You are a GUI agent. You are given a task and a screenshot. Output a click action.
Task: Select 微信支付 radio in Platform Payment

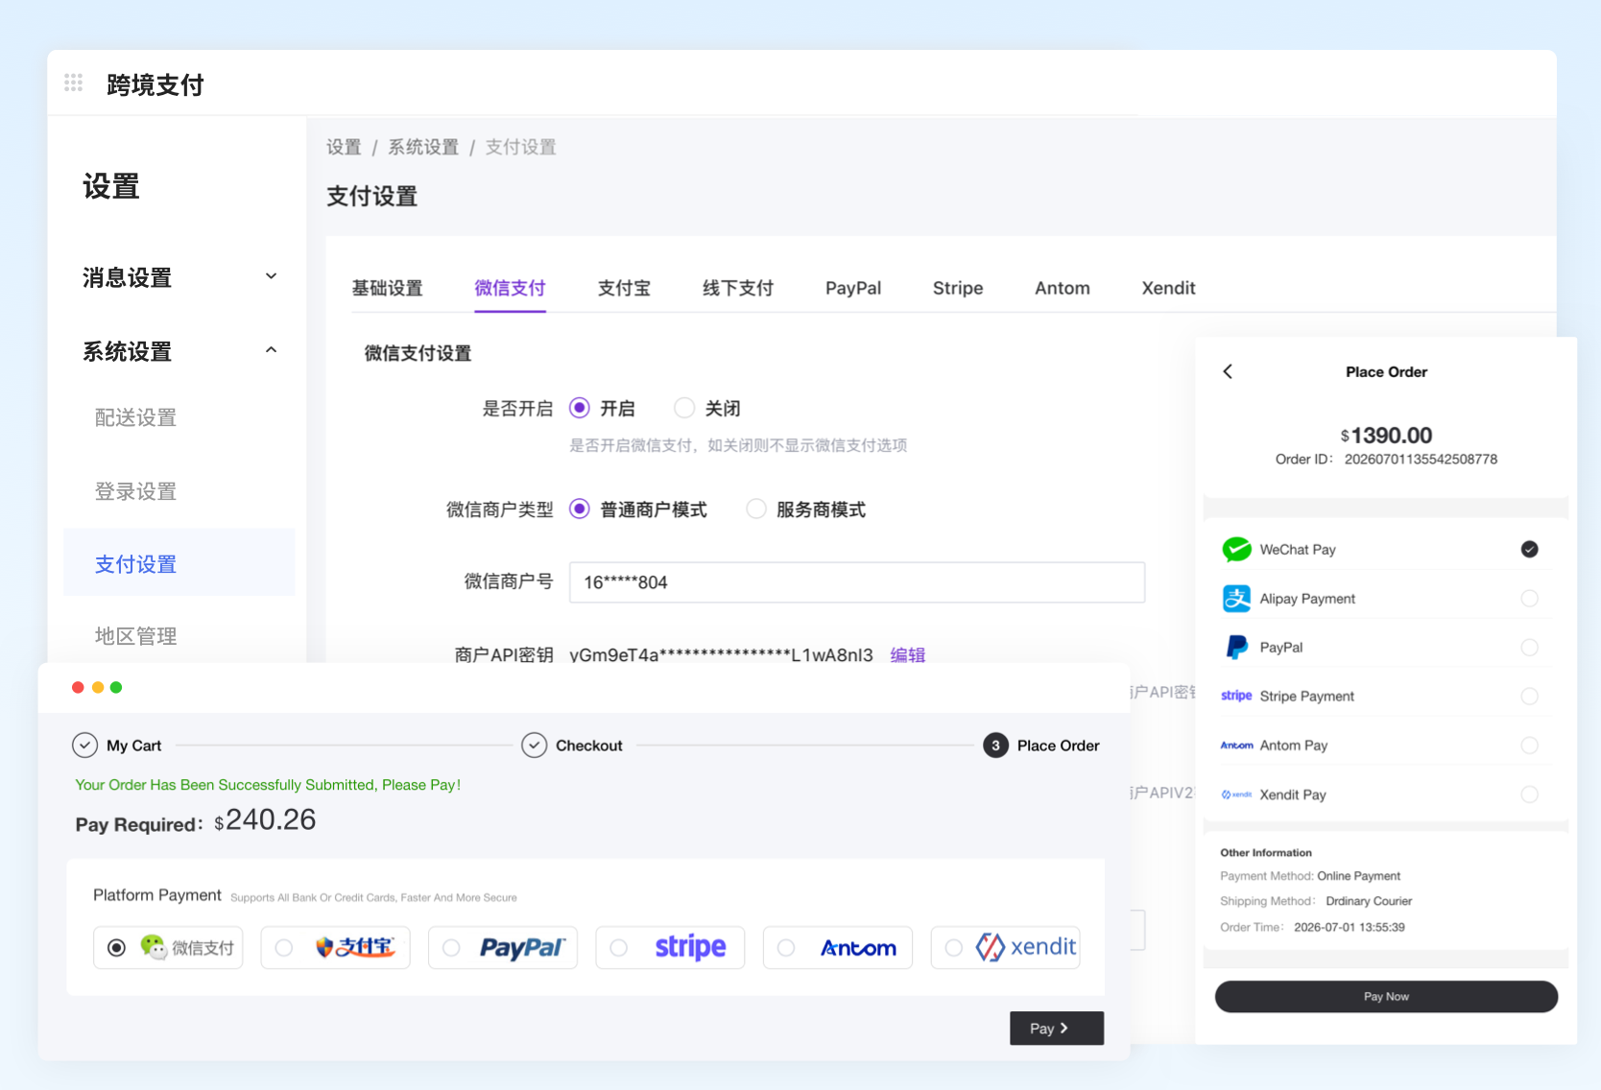pyautogui.click(x=116, y=948)
